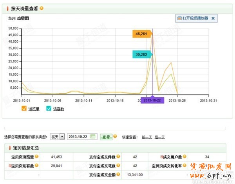This screenshot has height=184, width=235.
Task: Go to next day via 后一天 link
Action: (160, 137)
